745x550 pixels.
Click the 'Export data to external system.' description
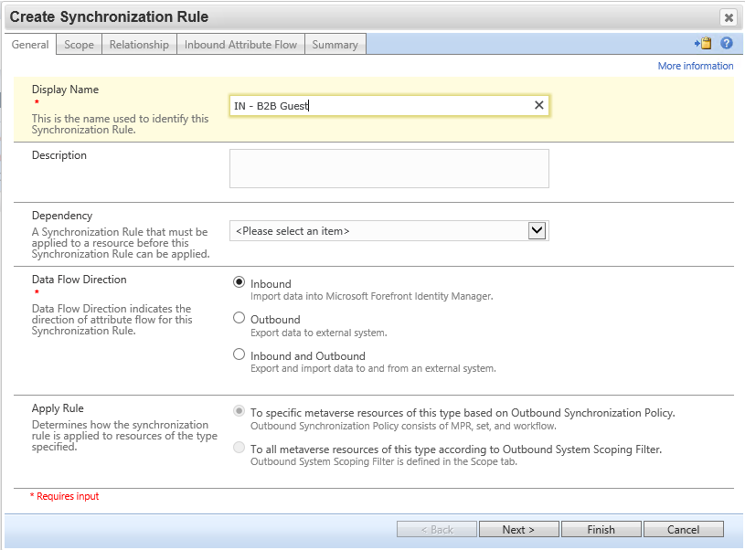[319, 333]
